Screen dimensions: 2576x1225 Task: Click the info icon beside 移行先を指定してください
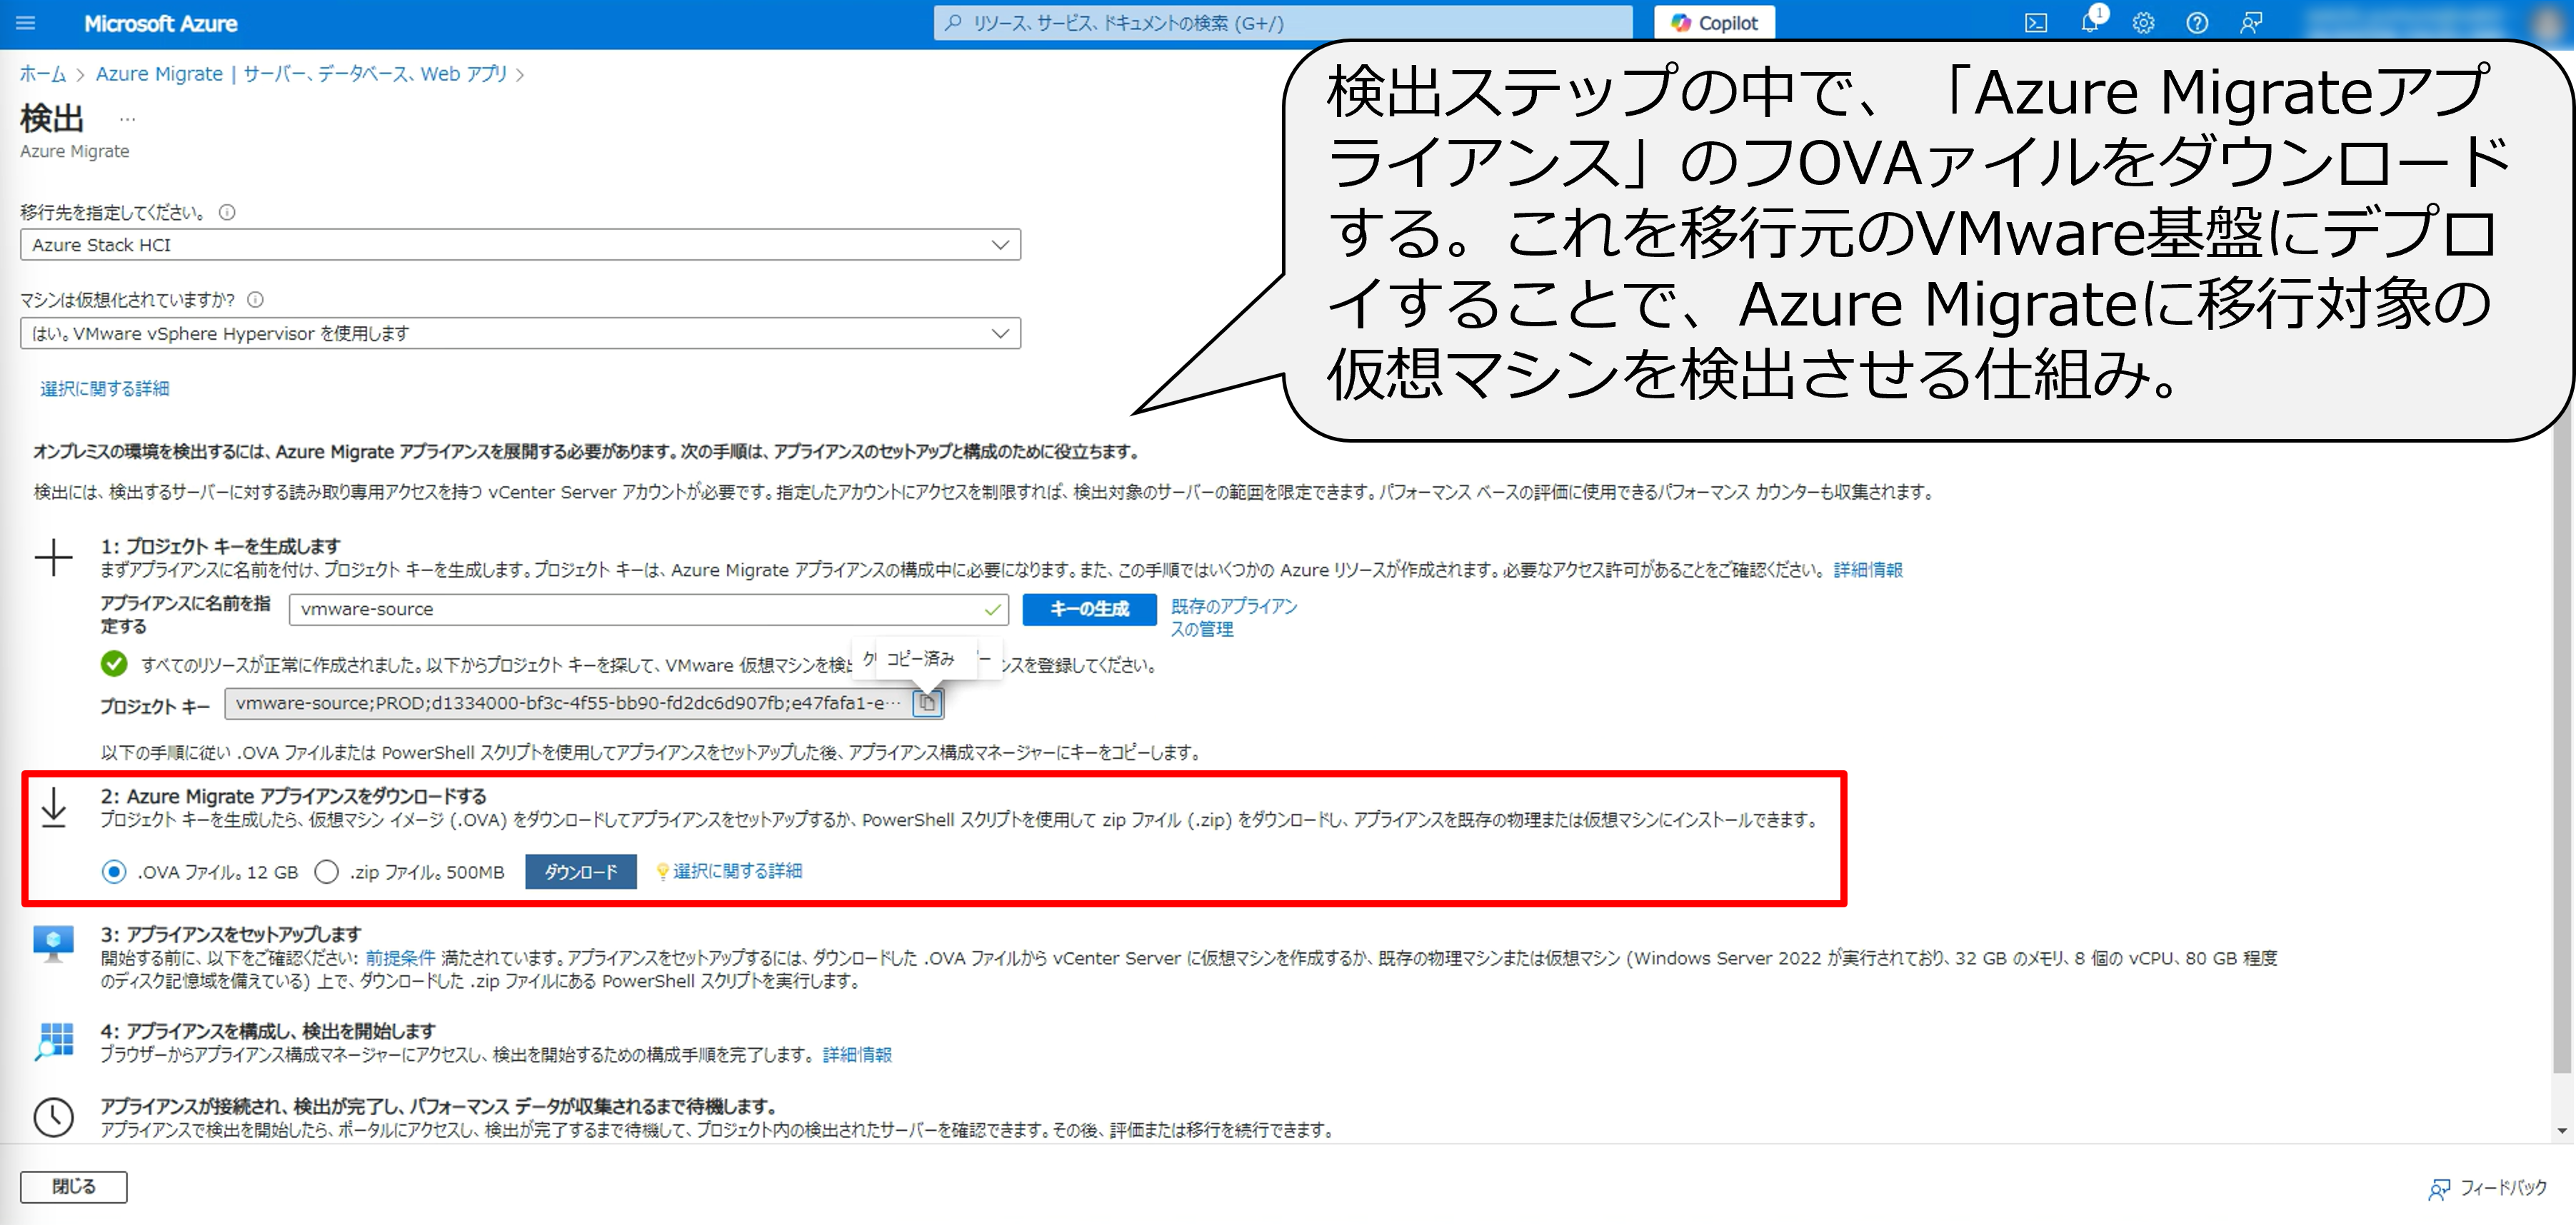click(x=227, y=212)
